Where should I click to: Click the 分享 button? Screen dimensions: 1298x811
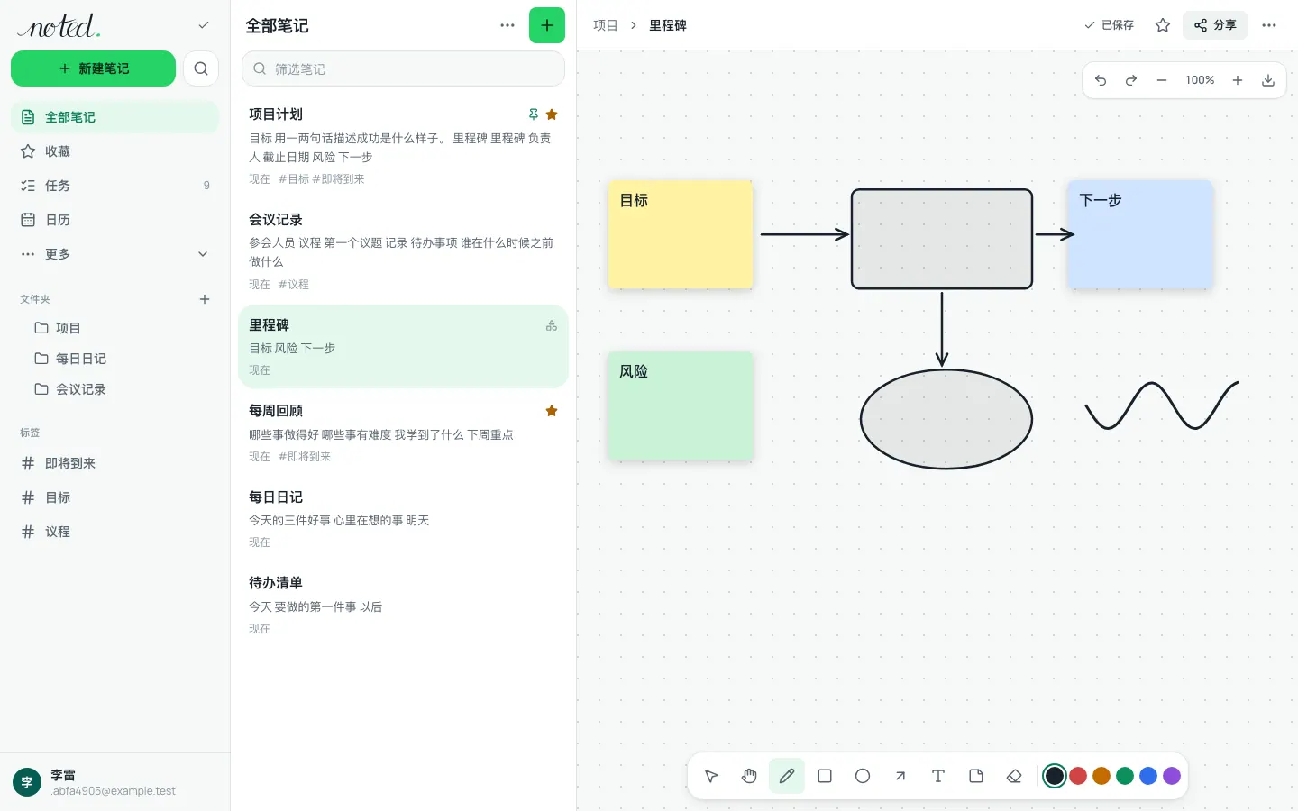(x=1215, y=25)
